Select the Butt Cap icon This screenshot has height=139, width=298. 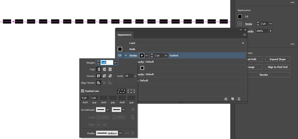tap(98, 69)
